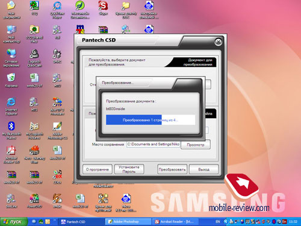This screenshot has width=301, height=226.
Task: Close the Pantech CSD window
Action: 218,42
